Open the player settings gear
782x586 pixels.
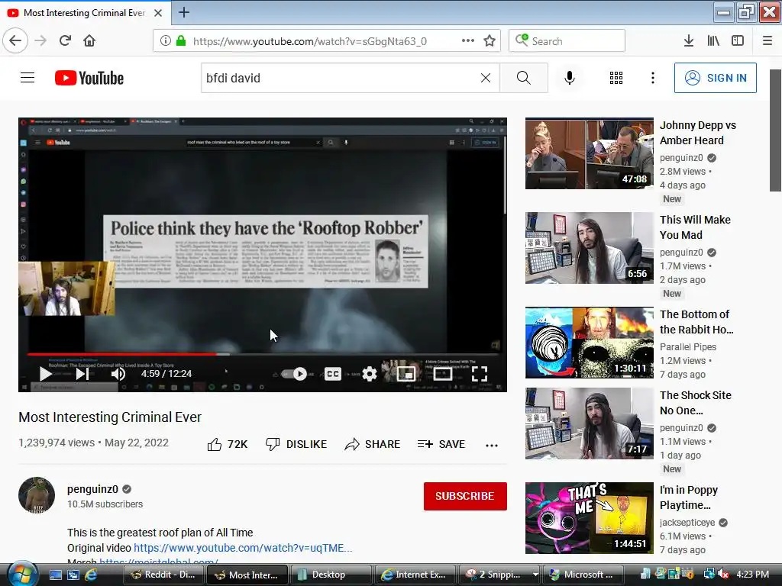tap(370, 374)
